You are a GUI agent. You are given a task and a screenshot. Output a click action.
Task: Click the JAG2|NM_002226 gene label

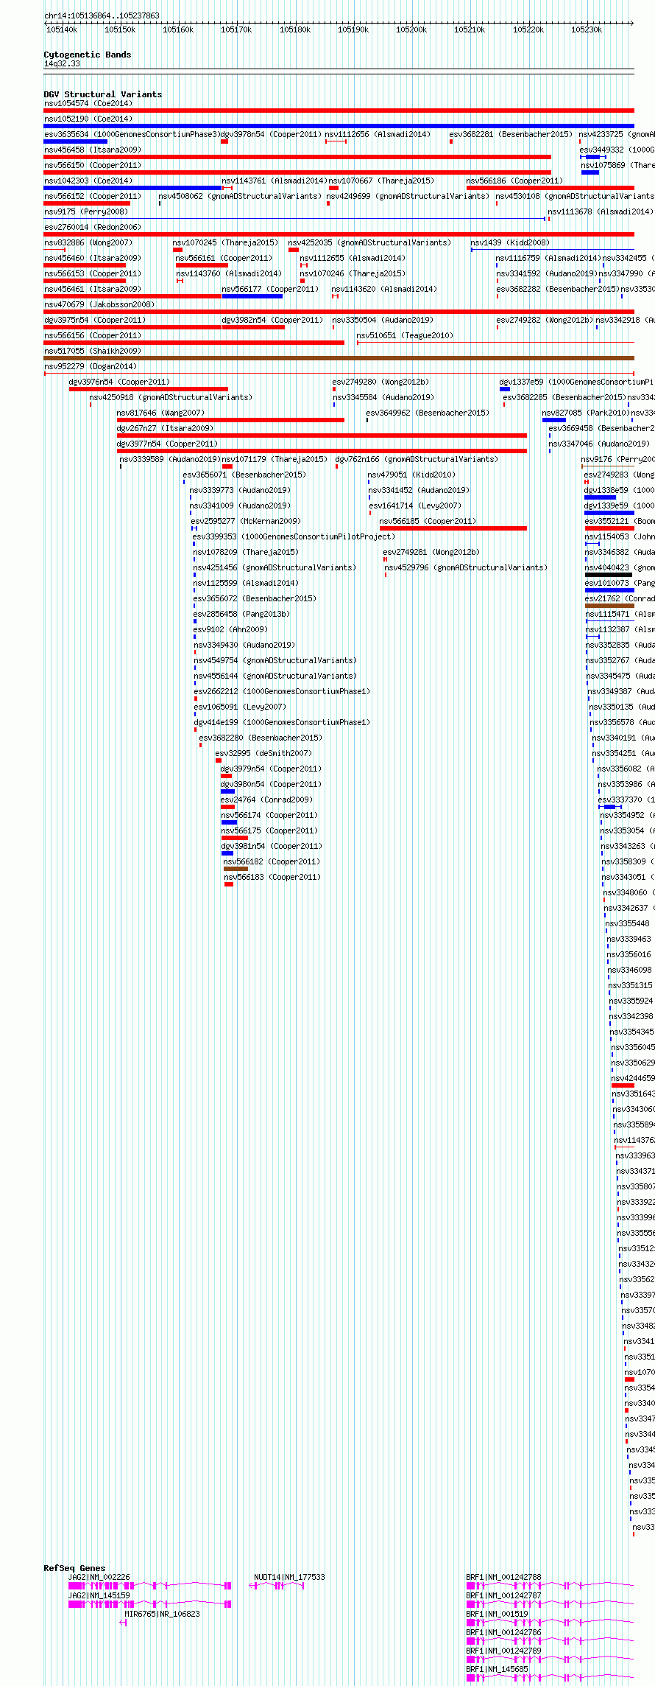click(x=99, y=1577)
